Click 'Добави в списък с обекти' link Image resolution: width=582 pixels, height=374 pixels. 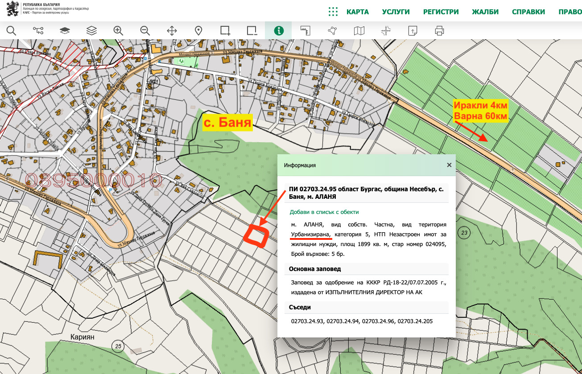click(x=324, y=212)
